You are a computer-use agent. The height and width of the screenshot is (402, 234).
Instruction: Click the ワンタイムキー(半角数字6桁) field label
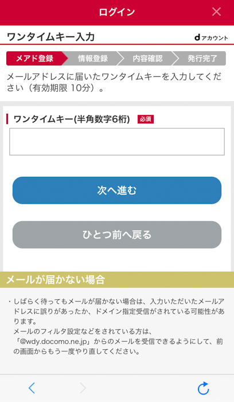click(72, 119)
